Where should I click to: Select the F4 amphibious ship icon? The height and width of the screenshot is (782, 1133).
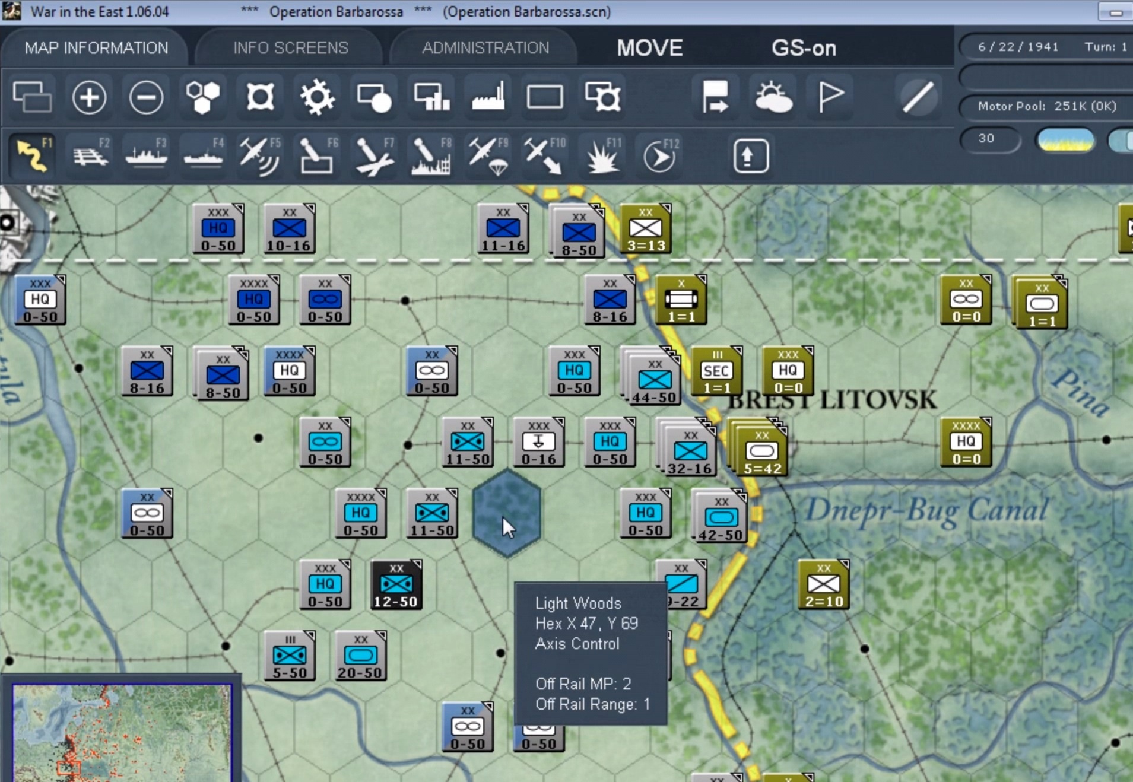204,156
